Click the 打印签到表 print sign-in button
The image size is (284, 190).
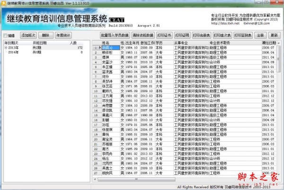pos(243,35)
